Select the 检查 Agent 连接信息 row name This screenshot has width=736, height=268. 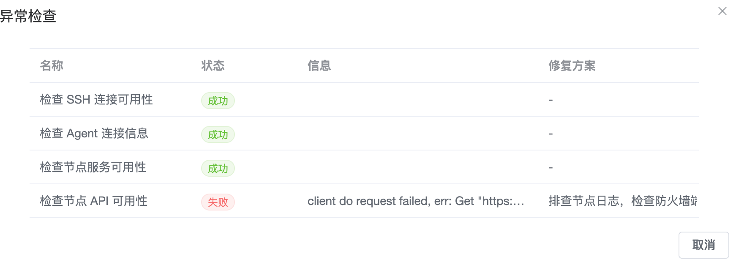(94, 134)
